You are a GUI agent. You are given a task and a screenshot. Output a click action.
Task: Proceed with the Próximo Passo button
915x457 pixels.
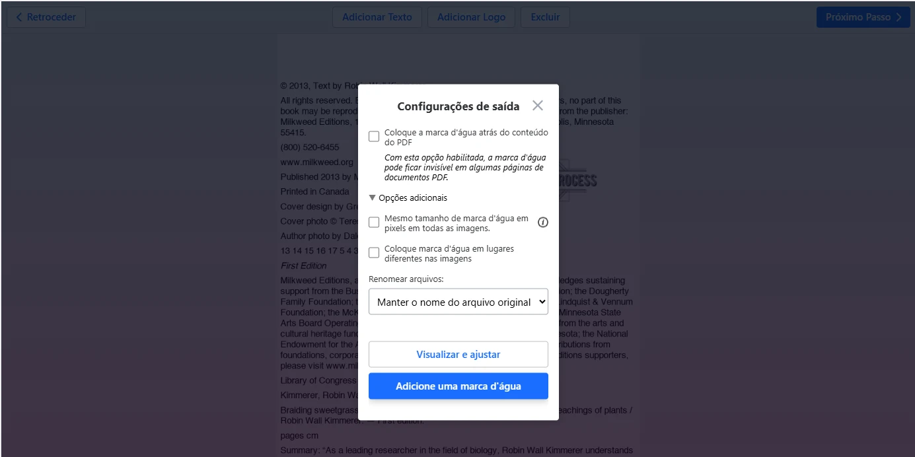[863, 17]
